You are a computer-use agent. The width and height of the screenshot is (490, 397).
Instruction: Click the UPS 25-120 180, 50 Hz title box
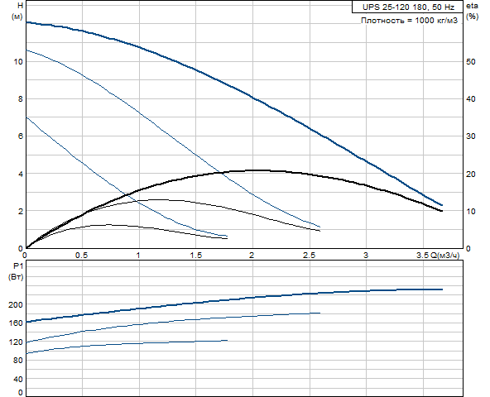pos(407,7)
